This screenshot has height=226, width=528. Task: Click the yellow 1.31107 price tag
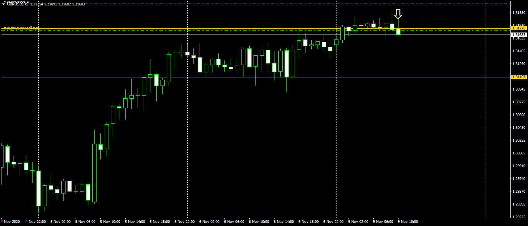519,77
